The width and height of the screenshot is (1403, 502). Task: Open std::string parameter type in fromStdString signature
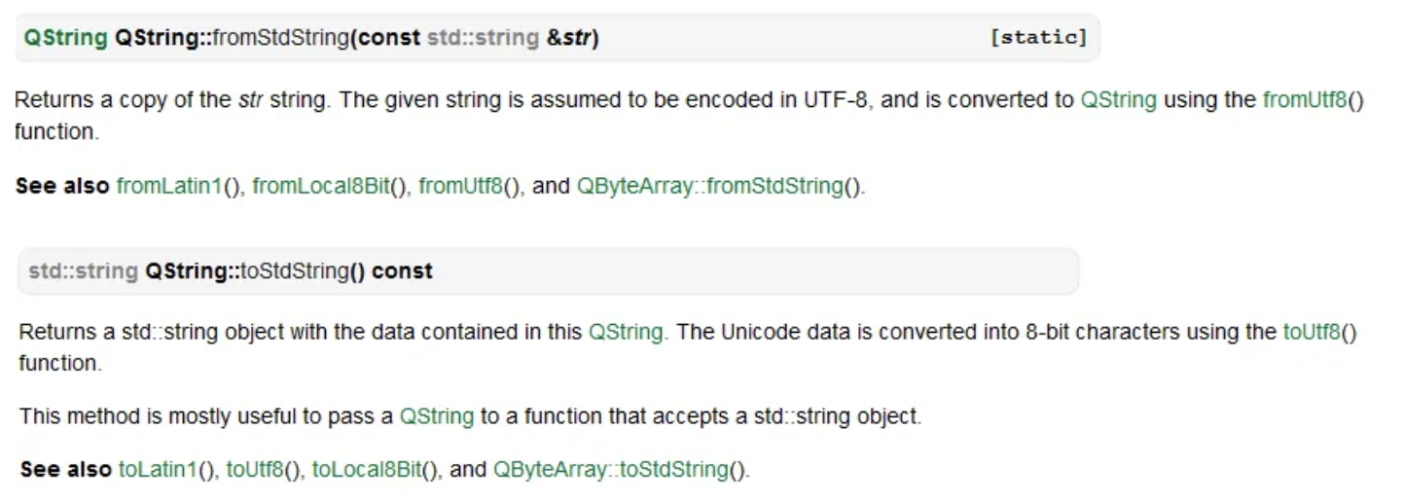pyautogui.click(x=483, y=38)
